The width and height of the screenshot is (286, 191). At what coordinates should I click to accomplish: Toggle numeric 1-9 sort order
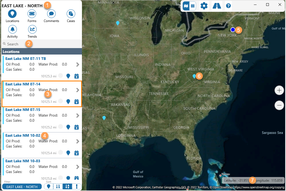[58, 186]
